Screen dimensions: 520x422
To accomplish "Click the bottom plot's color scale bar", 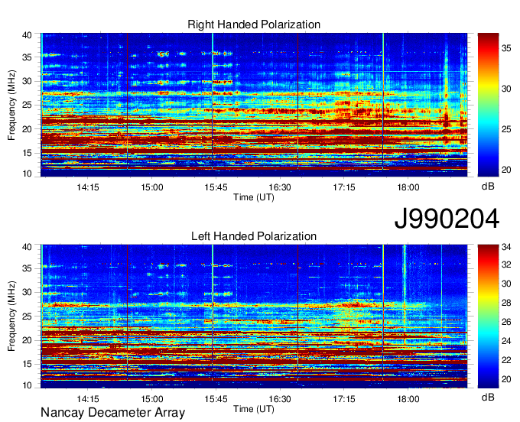I will [488, 316].
